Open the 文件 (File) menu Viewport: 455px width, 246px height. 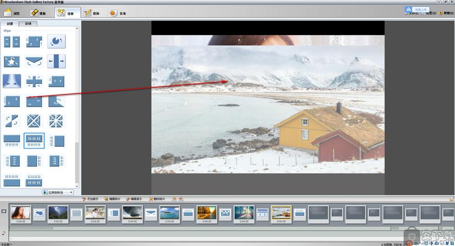(413, 13)
